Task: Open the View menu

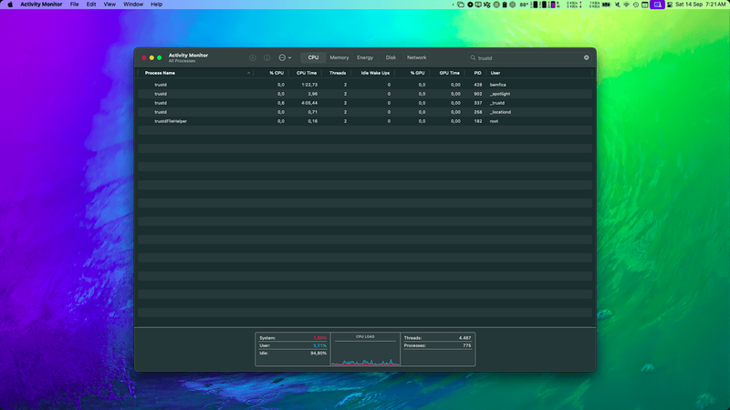Action: coord(109,5)
